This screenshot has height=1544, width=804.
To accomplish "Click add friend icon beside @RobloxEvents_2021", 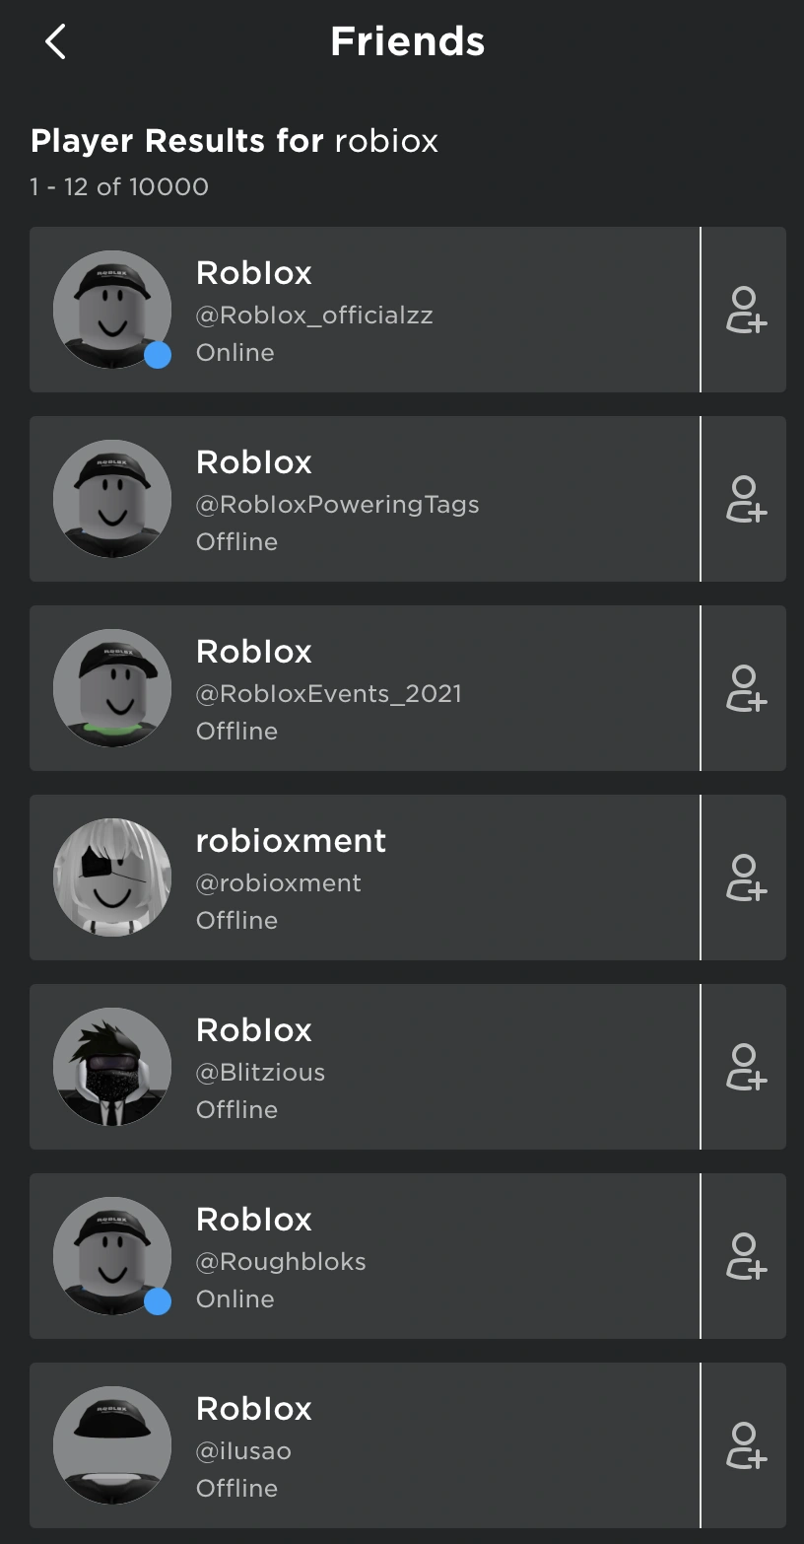I will point(745,689).
